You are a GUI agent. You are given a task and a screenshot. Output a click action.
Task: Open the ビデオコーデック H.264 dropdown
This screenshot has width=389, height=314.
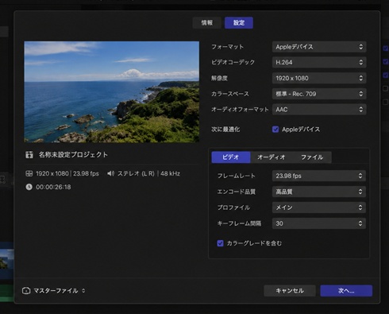tap(319, 62)
